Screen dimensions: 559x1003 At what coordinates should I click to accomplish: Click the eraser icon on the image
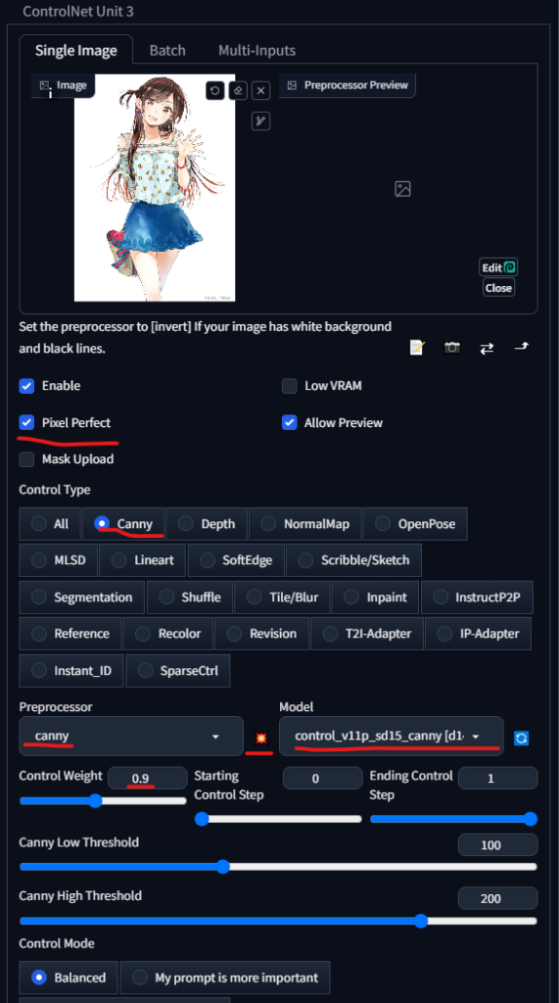point(238,90)
